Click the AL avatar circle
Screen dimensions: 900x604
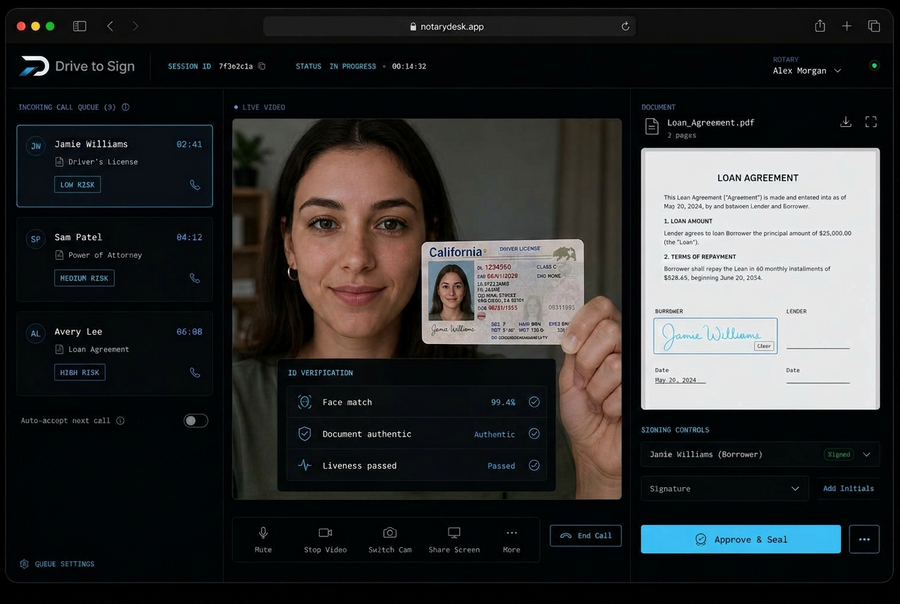click(x=36, y=333)
